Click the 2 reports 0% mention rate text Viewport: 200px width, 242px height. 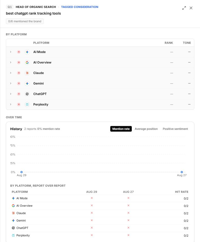pos(42,129)
